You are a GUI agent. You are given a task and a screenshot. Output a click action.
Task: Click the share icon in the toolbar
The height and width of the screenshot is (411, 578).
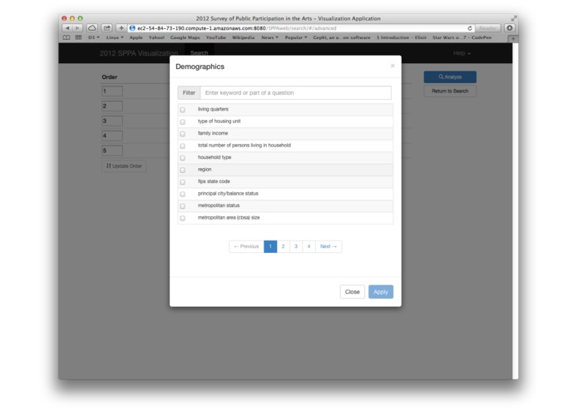106,28
